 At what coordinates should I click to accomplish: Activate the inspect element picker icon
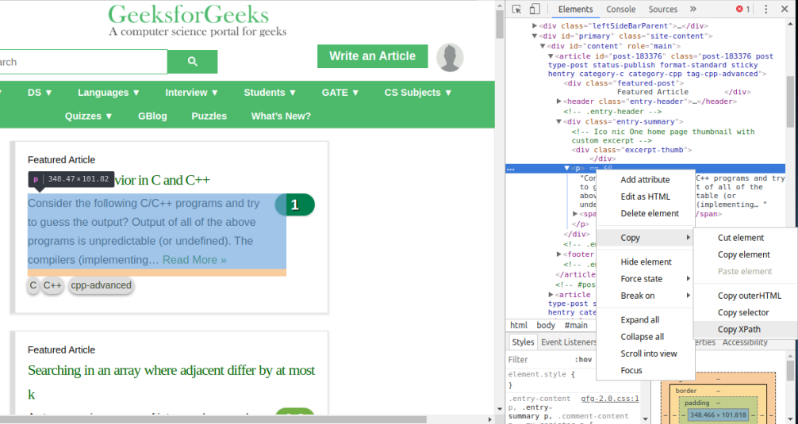click(x=516, y=10)
